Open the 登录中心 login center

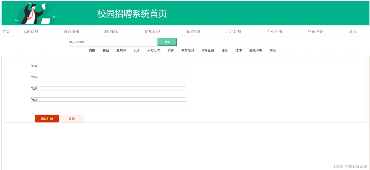[x=315, y=31]
